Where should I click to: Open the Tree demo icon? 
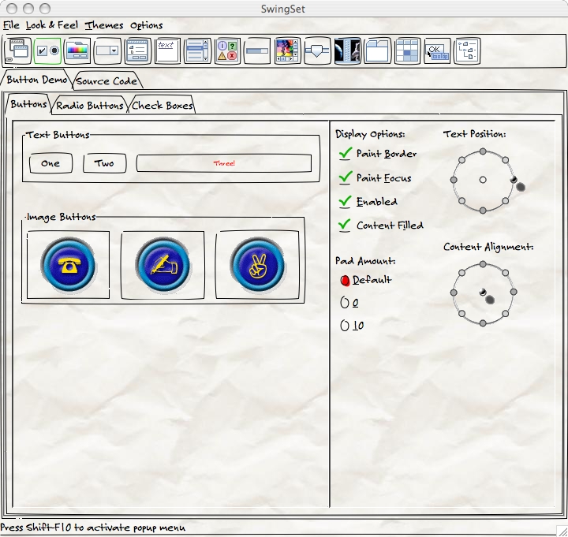[467, 50]
